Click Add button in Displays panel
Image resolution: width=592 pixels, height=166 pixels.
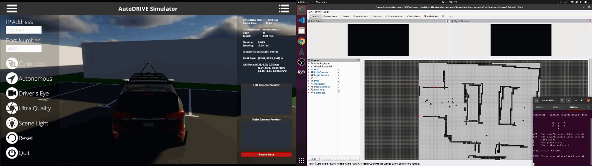click(313, 159)
